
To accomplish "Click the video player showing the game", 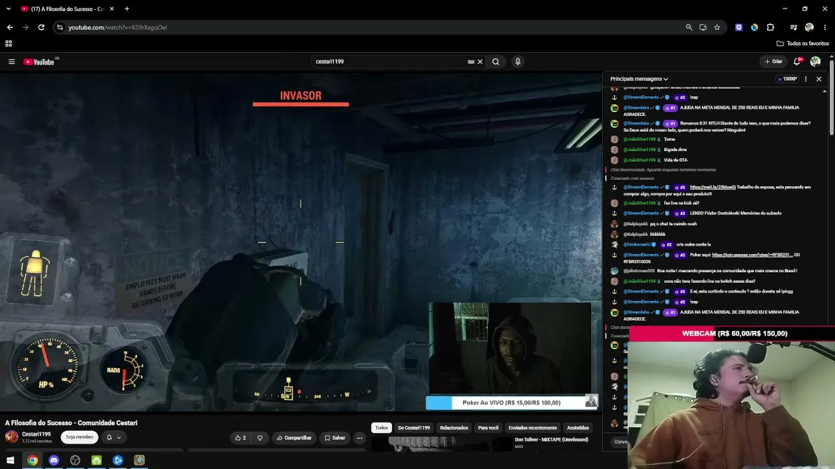I will coord(301,242).
